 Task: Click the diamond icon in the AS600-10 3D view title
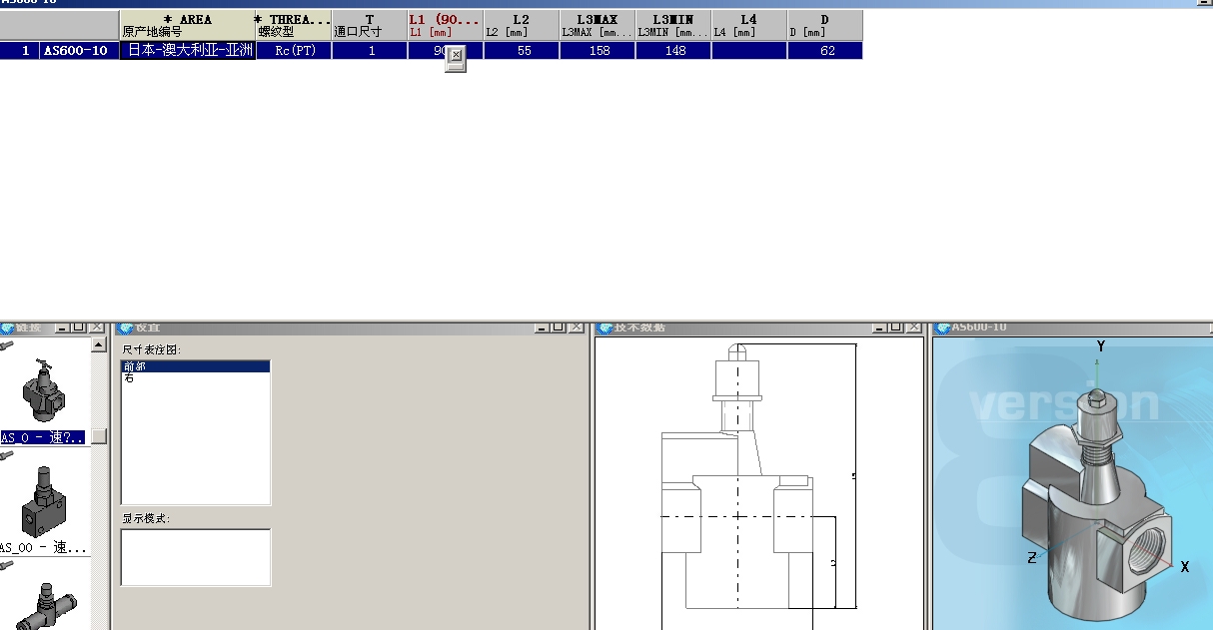(942, 327)
